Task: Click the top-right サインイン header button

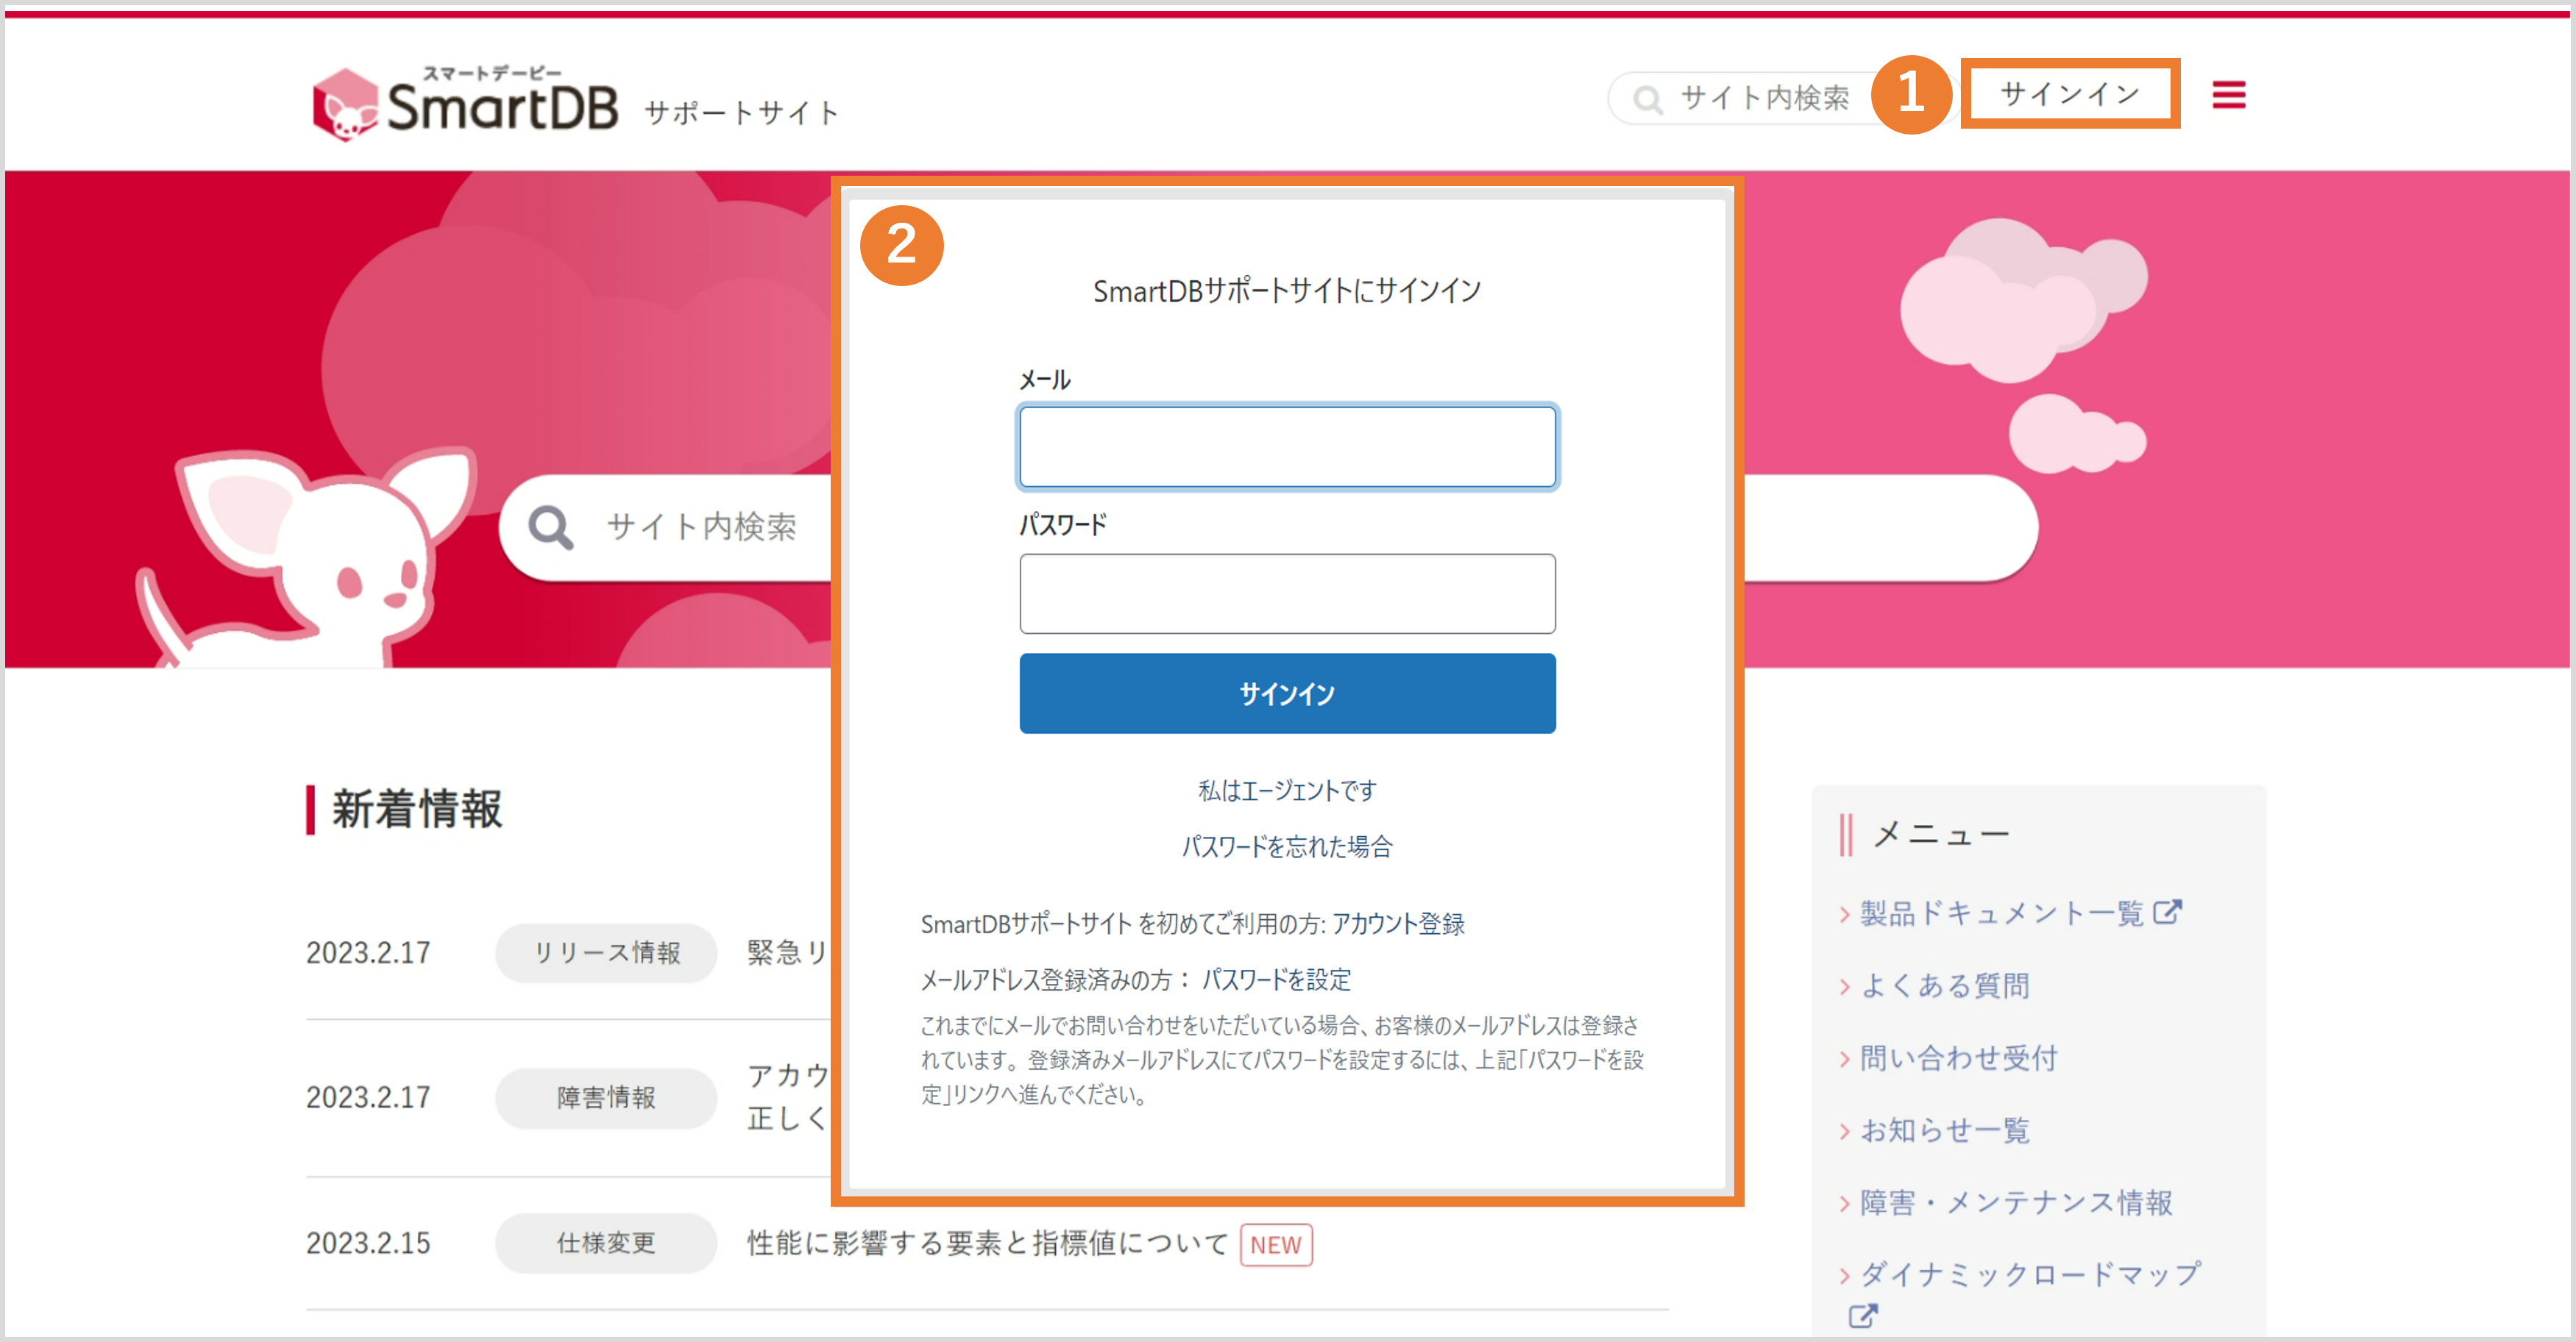Action: pyautogui.click(x=2069, y=94)
